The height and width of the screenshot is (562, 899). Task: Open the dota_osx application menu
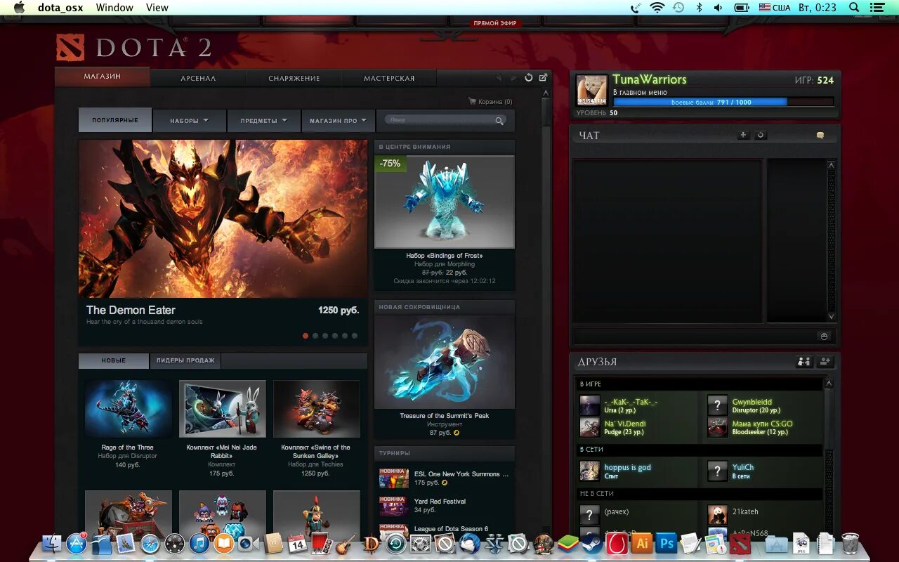(60, 8)
